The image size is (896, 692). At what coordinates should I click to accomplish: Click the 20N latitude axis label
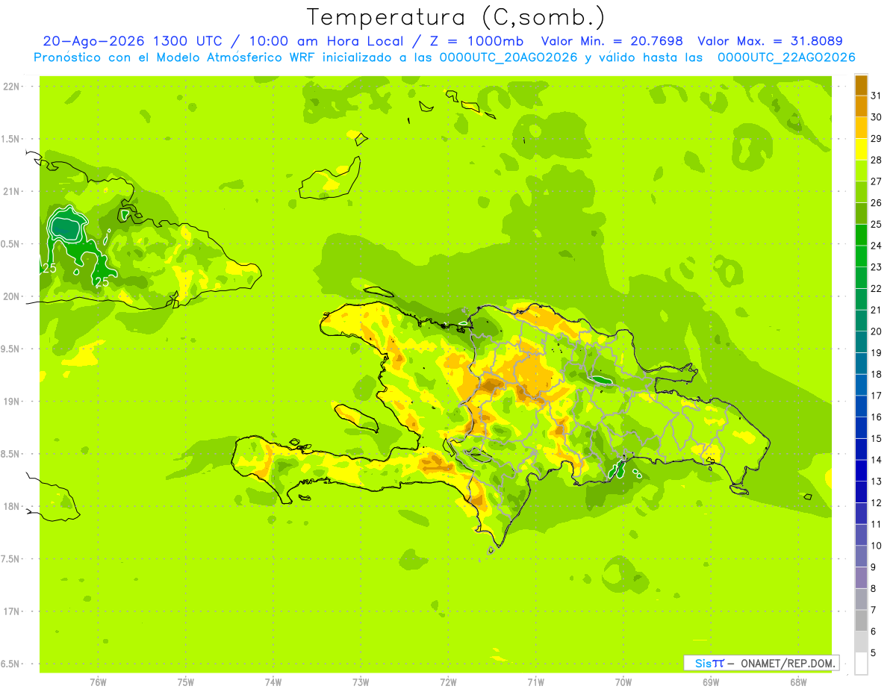[13, 296]
